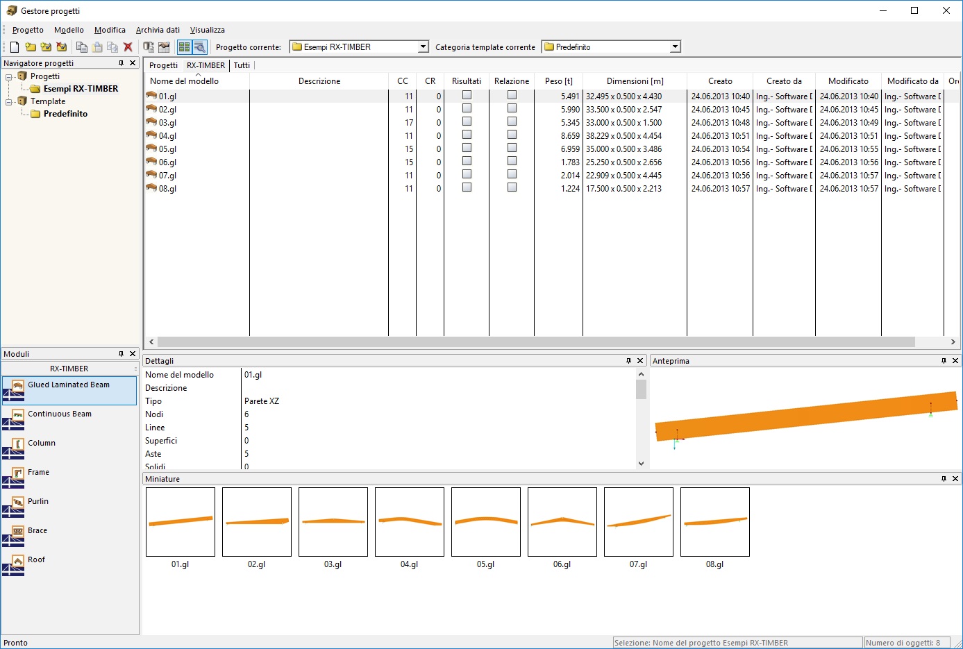963x649 pixels.
Task: Toggle the thumbnails view icon
Action: (x=184, y=47)
